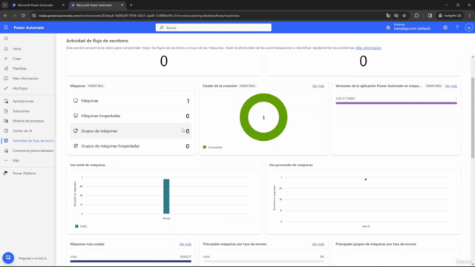This screenshot has height=267, width=475.
Task: Collapse the left navigation hamburger menu
Action: (6, 39)
